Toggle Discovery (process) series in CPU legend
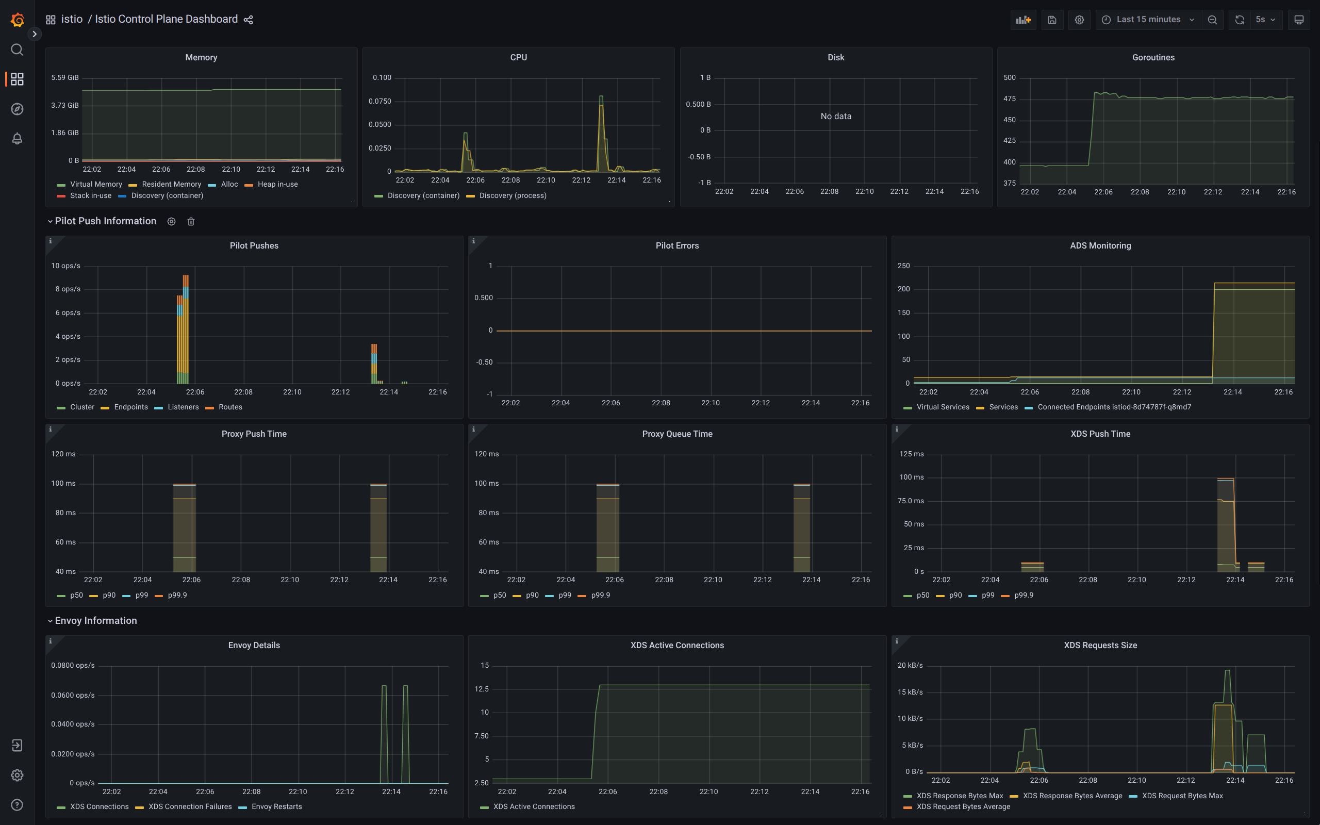This screenshot has width=1320, height=825. point(513,195)
